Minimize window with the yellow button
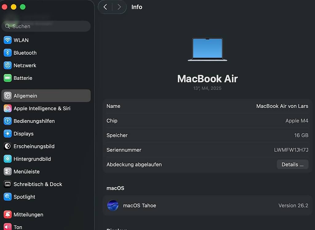Viewport: 315px width, 230px height. pos(14,7)
